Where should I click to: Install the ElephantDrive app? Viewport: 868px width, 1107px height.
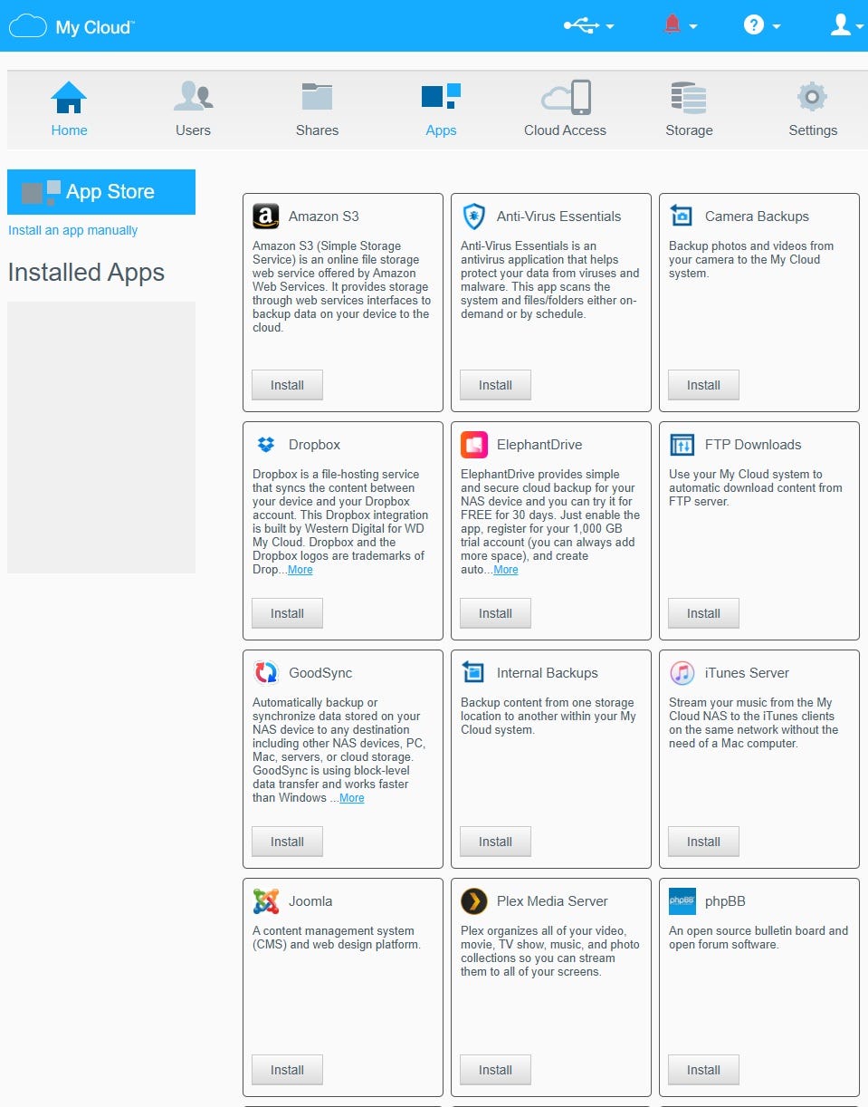click(x=495, y=613)
